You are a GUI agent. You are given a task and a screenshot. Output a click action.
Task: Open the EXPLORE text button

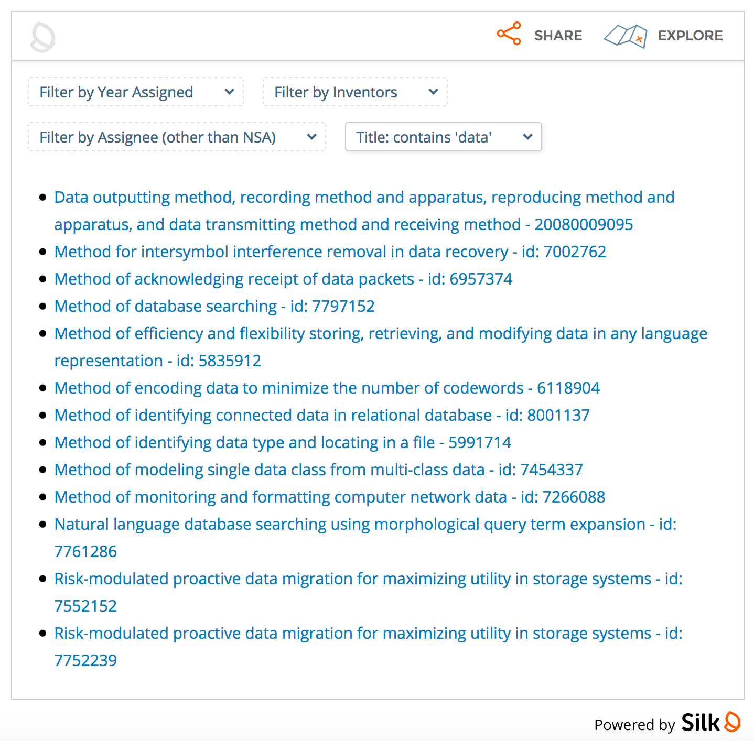(690, 36)
